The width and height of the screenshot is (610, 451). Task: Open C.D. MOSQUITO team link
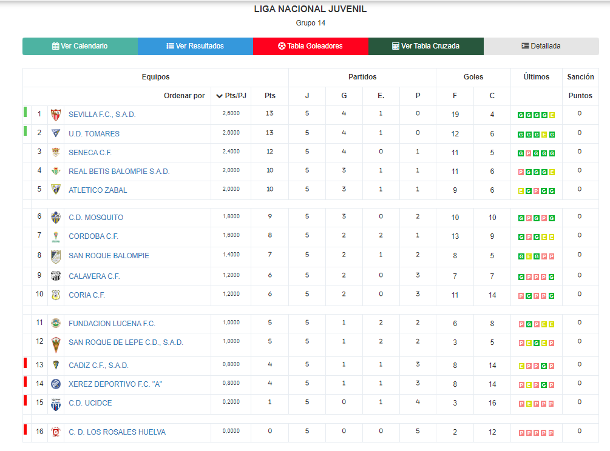tap(96, 218)
